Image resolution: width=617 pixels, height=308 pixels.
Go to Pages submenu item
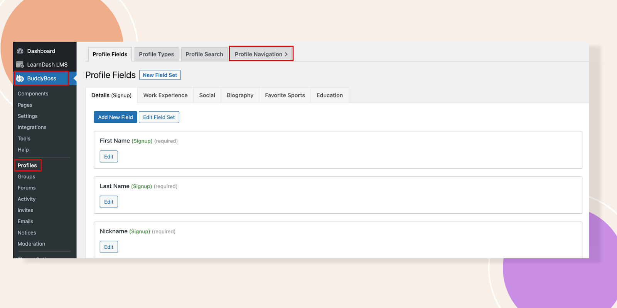[25, 105]
